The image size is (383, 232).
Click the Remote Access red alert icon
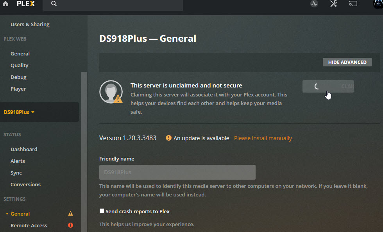tap(71, 225)
